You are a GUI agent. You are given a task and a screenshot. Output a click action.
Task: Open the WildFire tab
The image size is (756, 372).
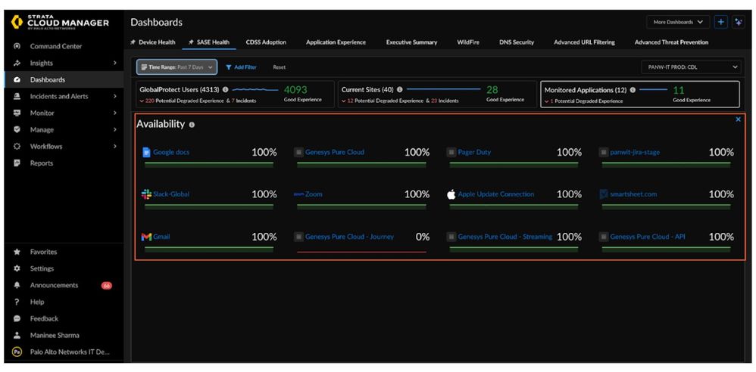tap(468, 42)
